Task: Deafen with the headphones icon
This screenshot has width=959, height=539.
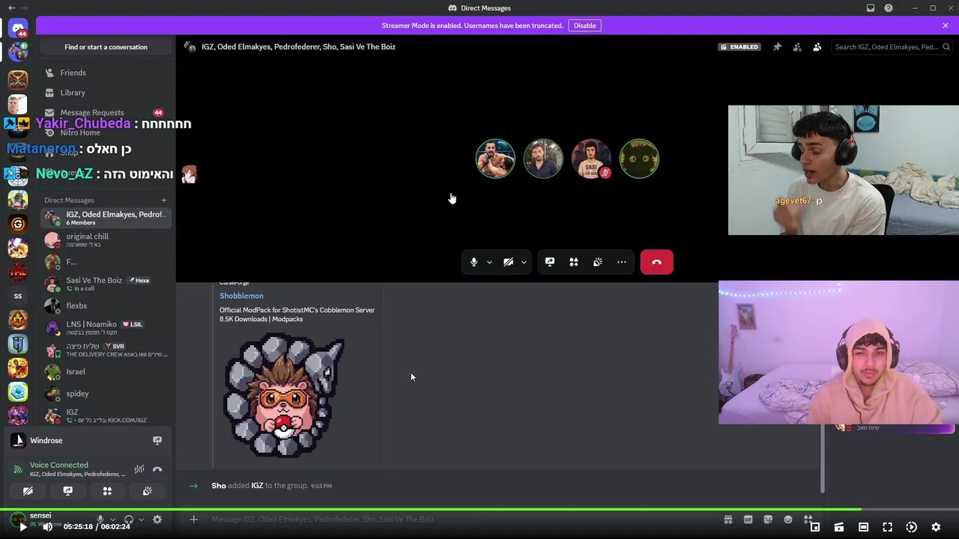Action: tap(129, 520)
